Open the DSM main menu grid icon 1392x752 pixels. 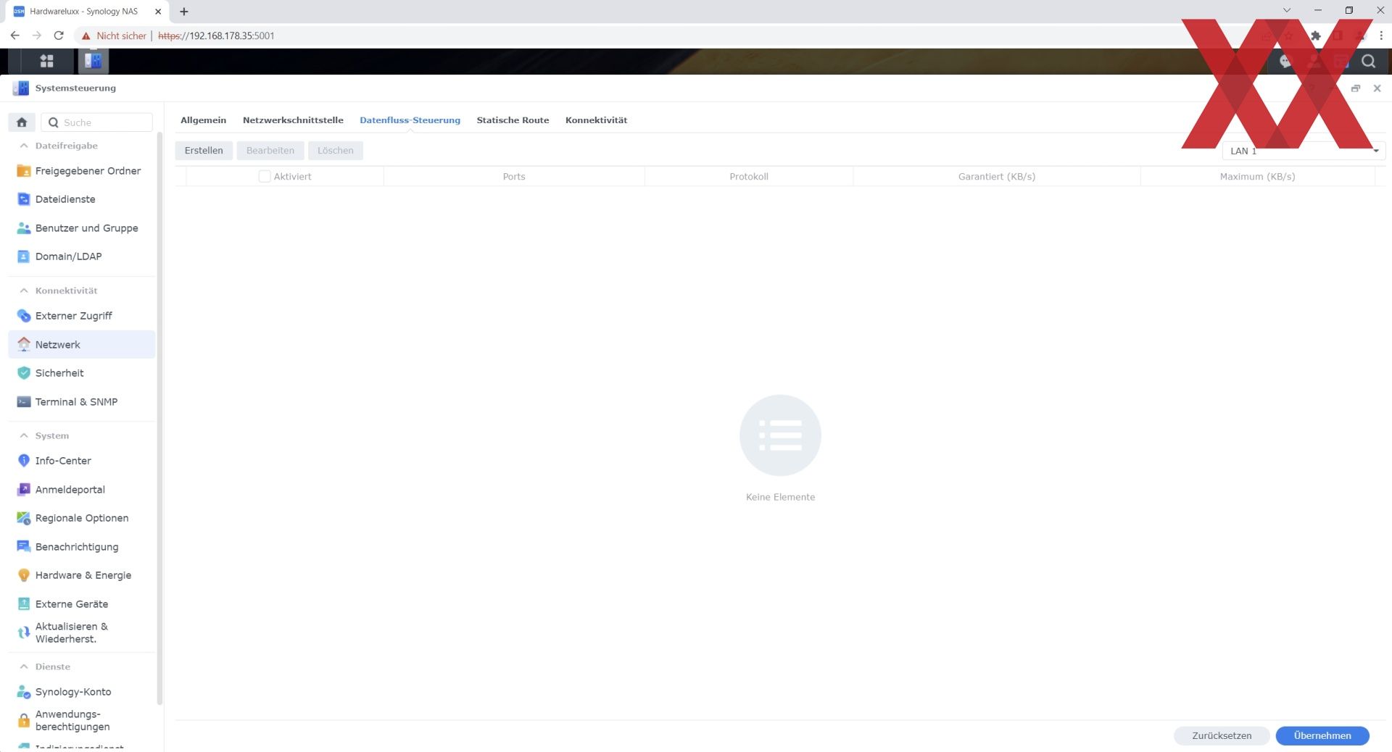(x=46, y=62)
